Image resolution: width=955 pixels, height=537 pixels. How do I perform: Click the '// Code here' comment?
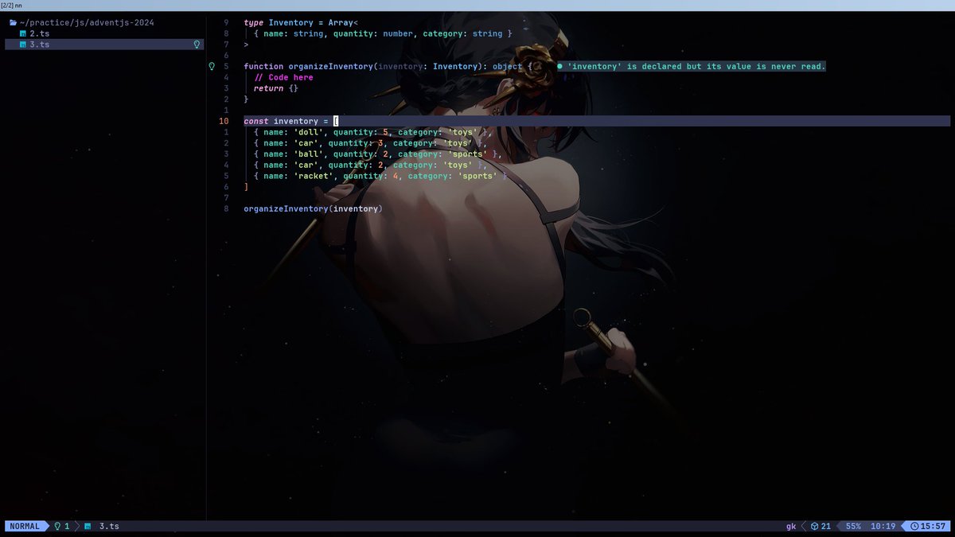click(284, 78)
